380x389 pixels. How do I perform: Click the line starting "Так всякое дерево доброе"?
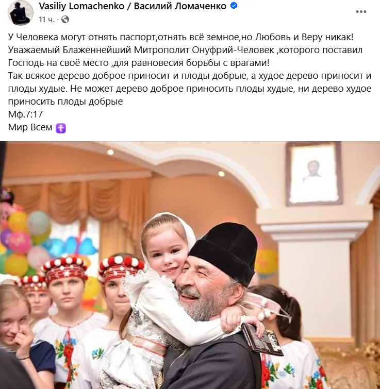coord(190,76)
